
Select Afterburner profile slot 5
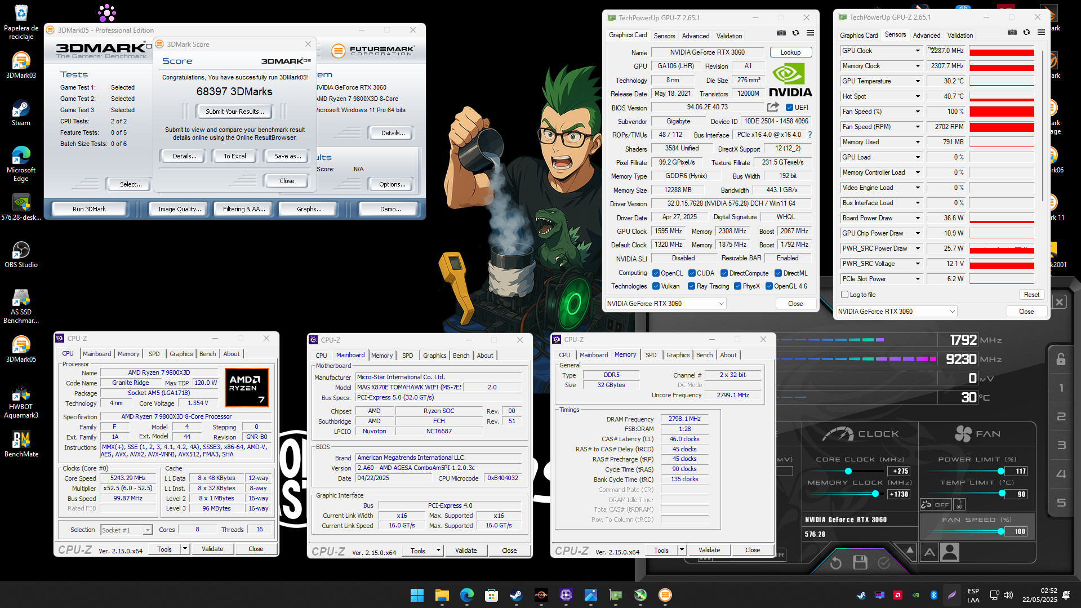coord(1061,503)
